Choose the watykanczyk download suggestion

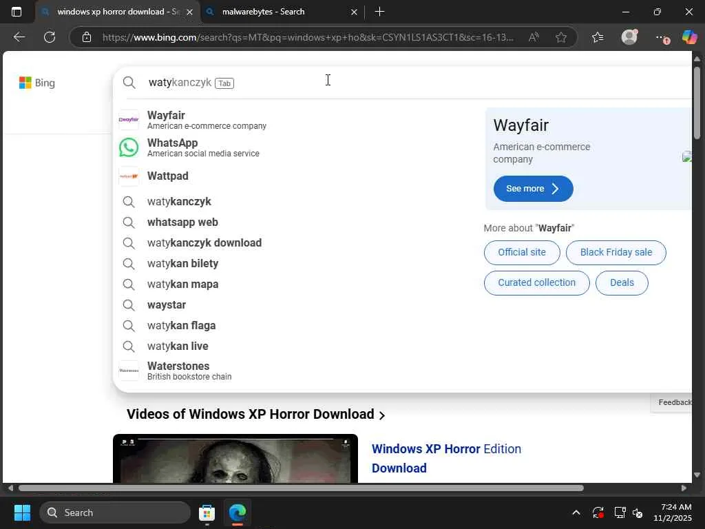[204, 243]
